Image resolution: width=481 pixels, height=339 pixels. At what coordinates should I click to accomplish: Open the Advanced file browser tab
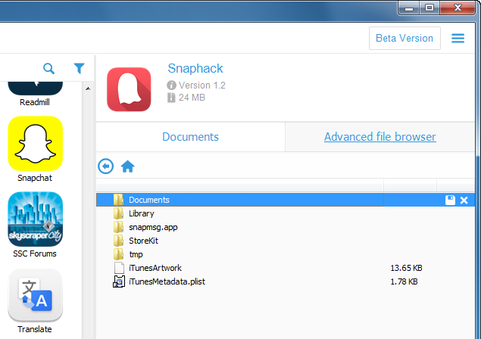(x=380, y=137)
